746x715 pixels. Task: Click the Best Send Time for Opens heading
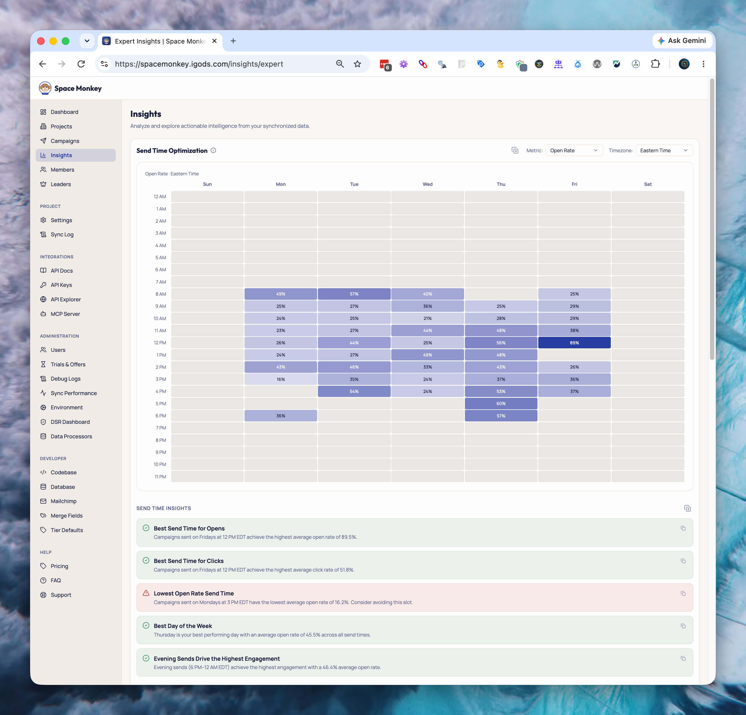pyautogui.click(x=189, y=528)
